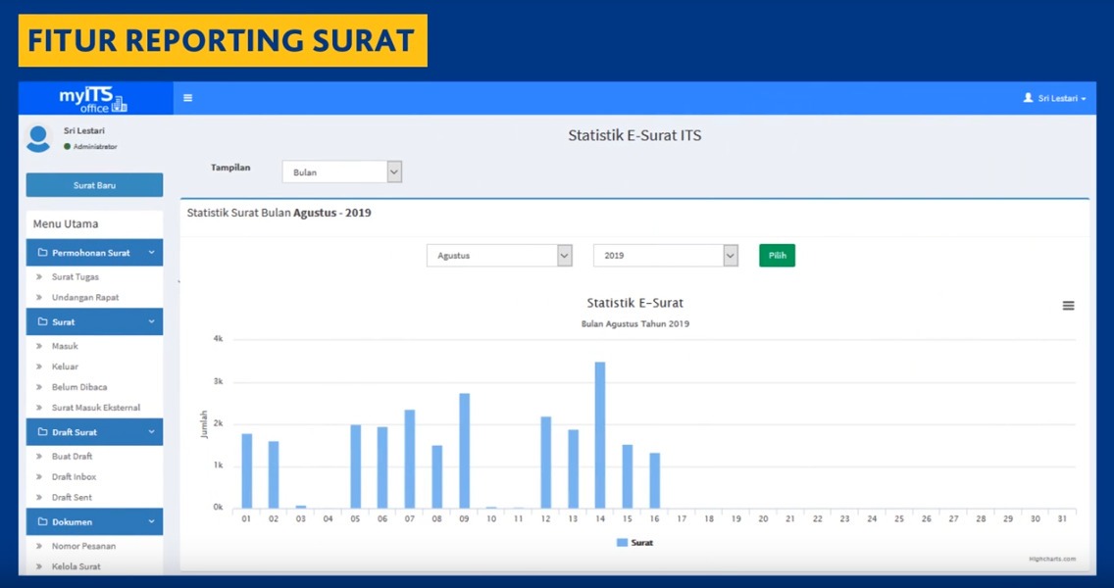The width and height of the screenshot is (1114, 588).
Task: Open the Agustus month dropdown
Action: pos(499,256)
